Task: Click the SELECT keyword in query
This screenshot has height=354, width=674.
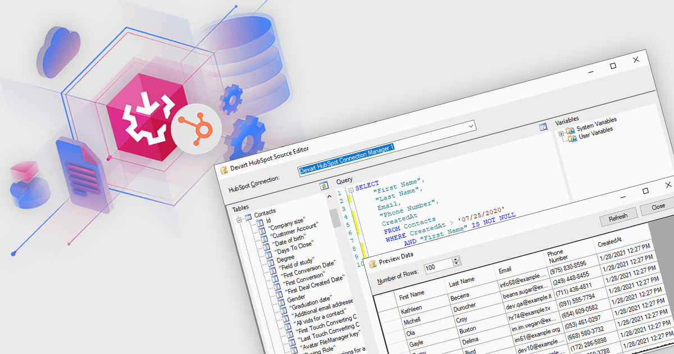Action: (367, 185)
